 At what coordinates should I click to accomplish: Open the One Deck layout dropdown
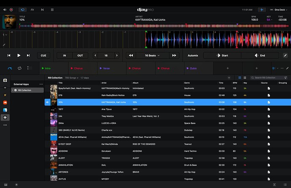(279, 10)
